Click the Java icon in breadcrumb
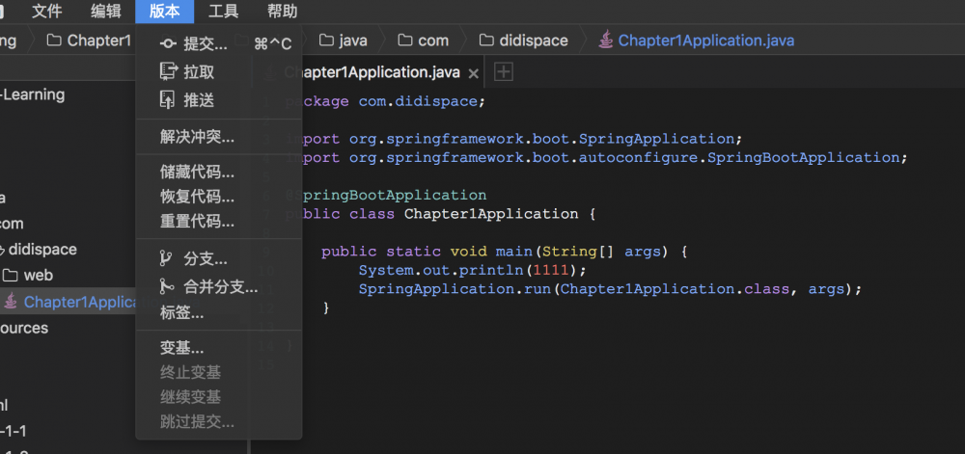The image size is (965, 454). click(605, 40)
